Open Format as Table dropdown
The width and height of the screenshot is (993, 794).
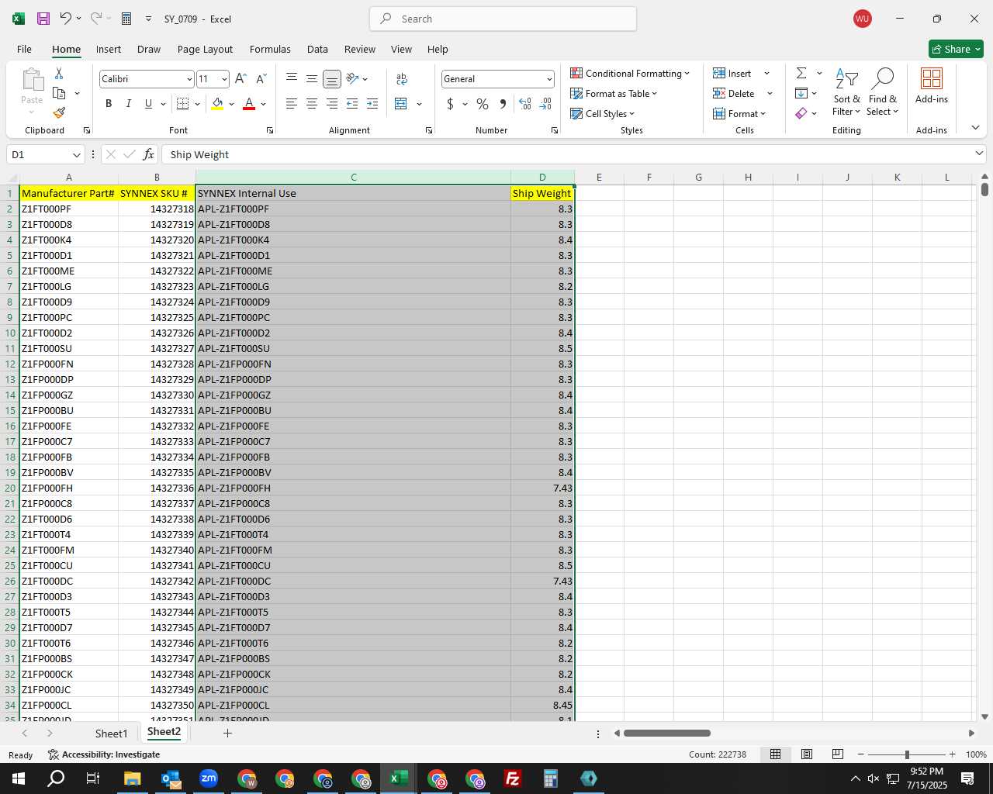point(614,93)
